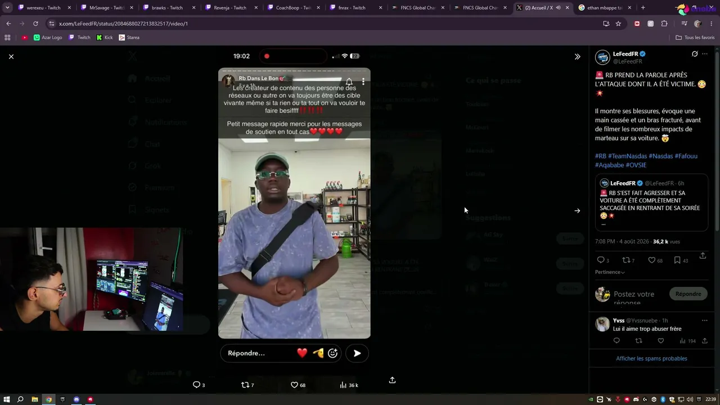Open the Windows Start menu
720x405 pixels.
pyautogui.click(x=6, y=399)
